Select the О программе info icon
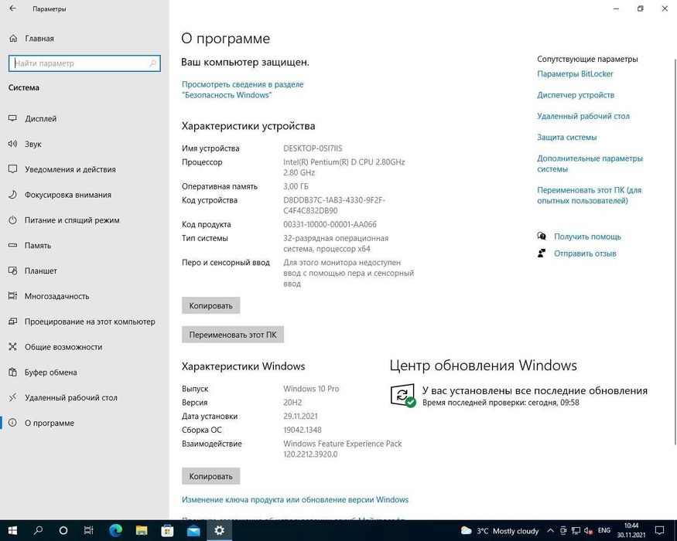The image size is (677, 541). pos(13,423)
